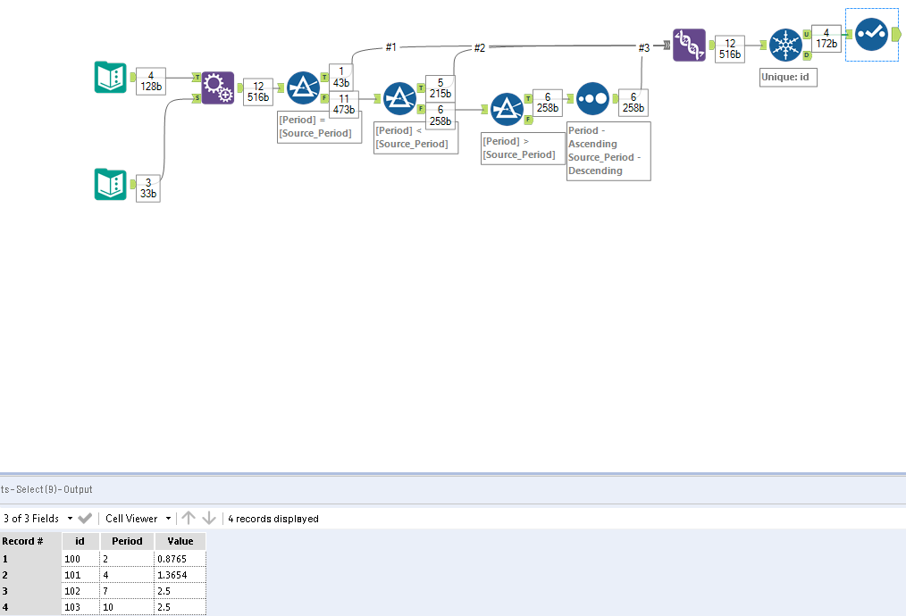906x616 pixels.
Task: Select the Unique snowflake tool
Action: (785, 46)
